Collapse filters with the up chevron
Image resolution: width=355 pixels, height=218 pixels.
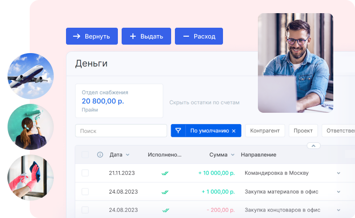coord(314,146)
